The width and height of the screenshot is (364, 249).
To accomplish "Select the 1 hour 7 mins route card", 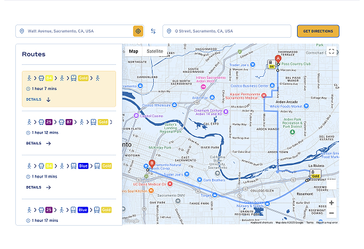I will tap(69, 89).
